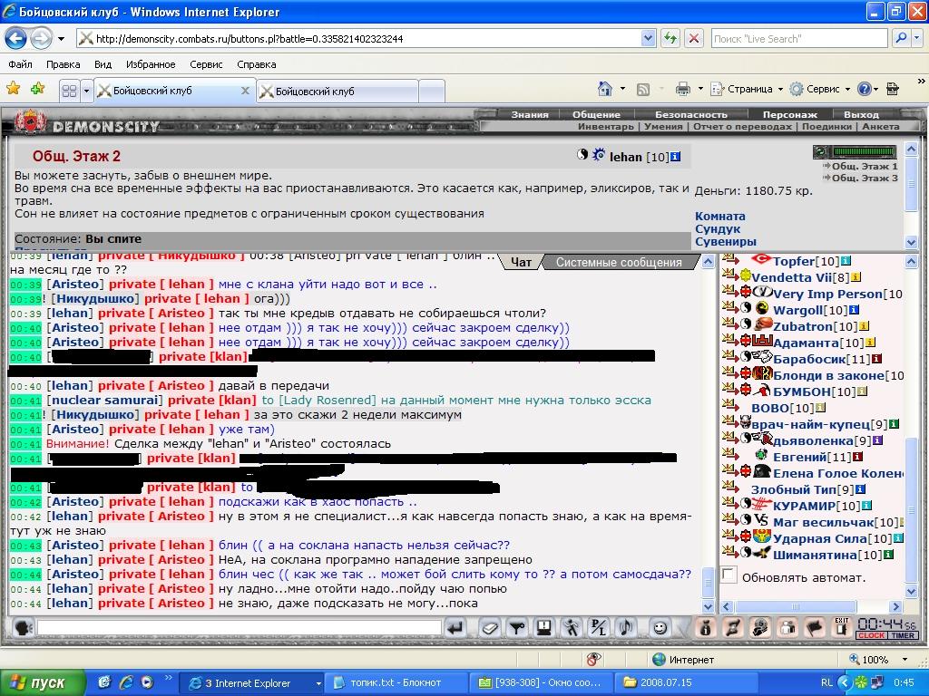Open топик.txt - Блокнот from the taskbar
Image resolution: width=929 pixels, height=696 pixels.
(396, 682)
